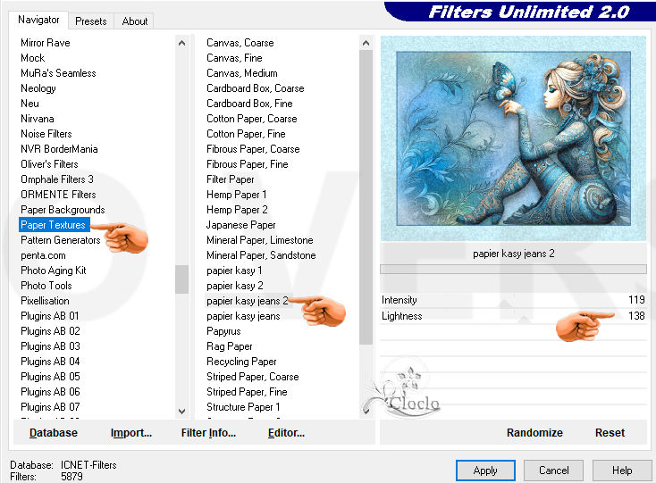Image resolution: width=656 pixels, height=483 pixels.
Task: Click the Cancel button
Action: [x=553, y=471]
